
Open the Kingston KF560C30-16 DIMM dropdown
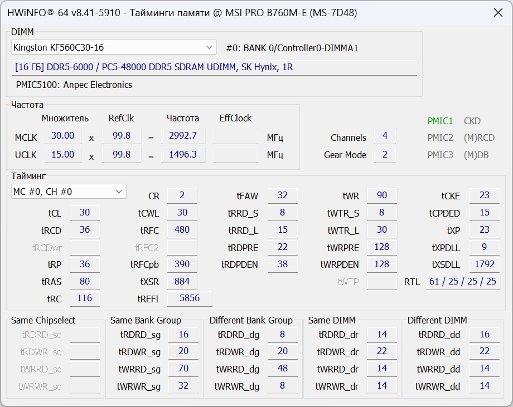coord(114,47)
